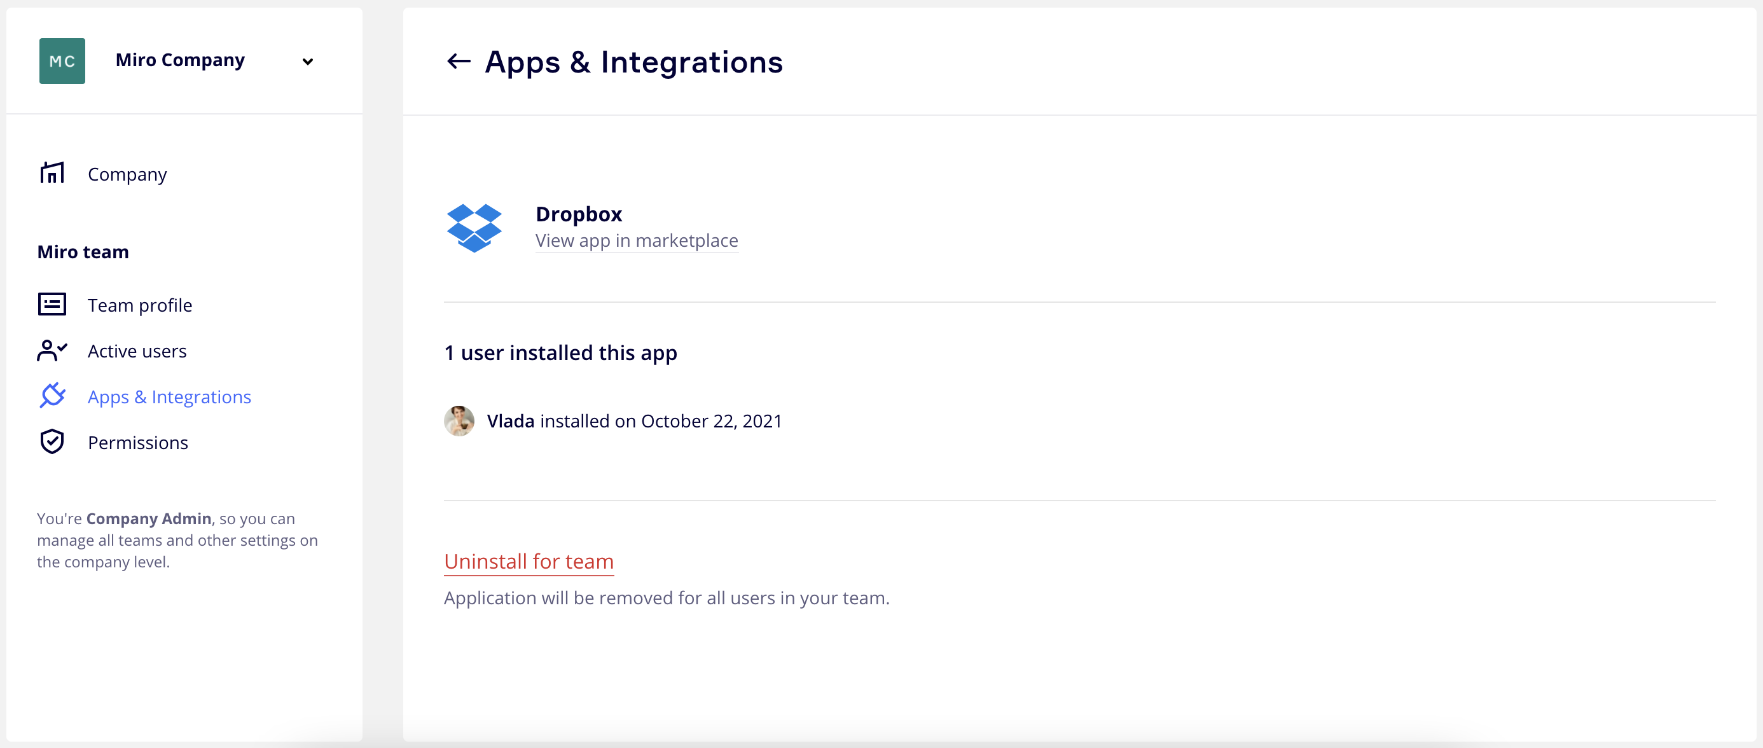
Task: Open the Company menu item
Action: pyautogui.click(x=127, y=174)
